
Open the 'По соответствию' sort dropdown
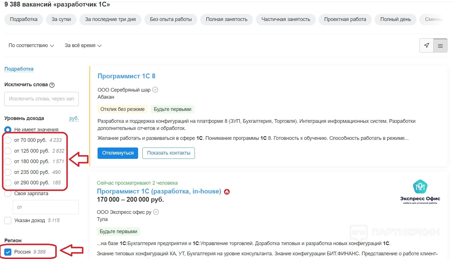(31, 45)
